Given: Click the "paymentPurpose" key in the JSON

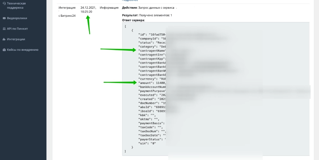Looking at the screenshot, I should (x=152, y=91).
